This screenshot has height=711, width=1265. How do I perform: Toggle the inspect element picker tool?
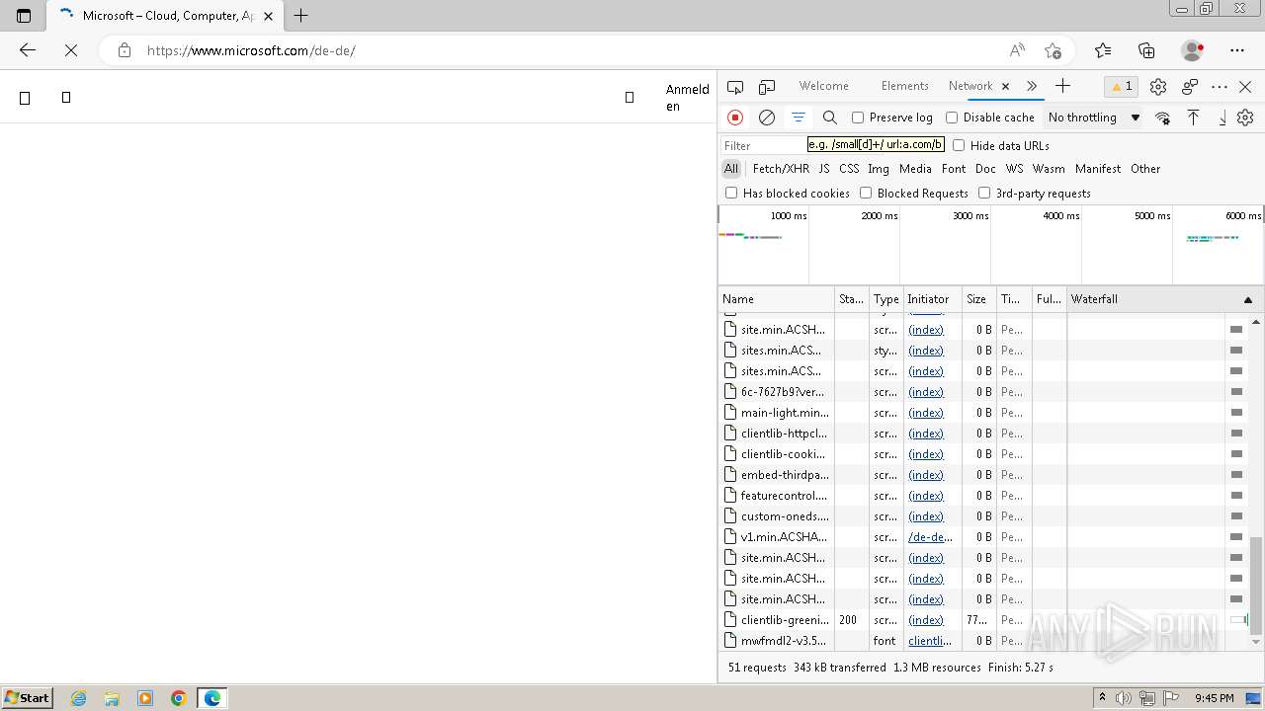click(x=735, y=87)
